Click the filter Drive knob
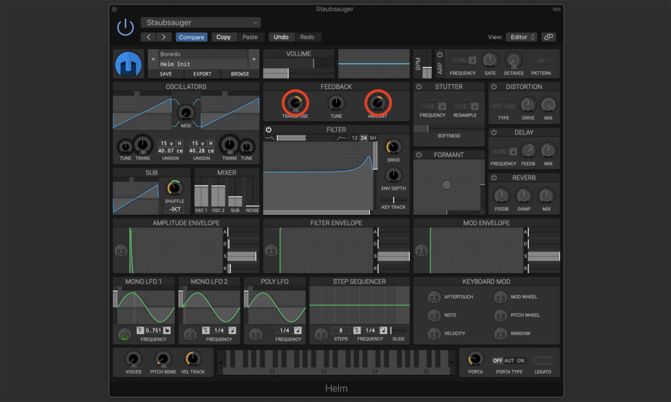 pos(393,147)
